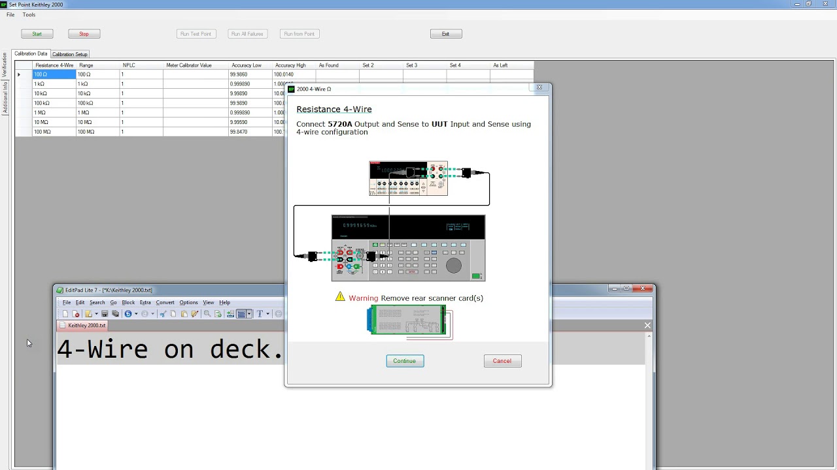Click the Copy icon in EditPad toolbar
Viewport: 837px width, 470px height.
click(x=173, y=314)
